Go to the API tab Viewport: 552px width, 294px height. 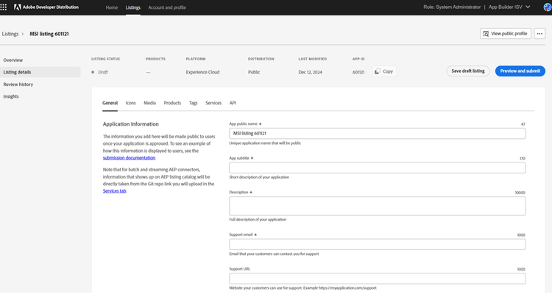(x=233, y=103)
